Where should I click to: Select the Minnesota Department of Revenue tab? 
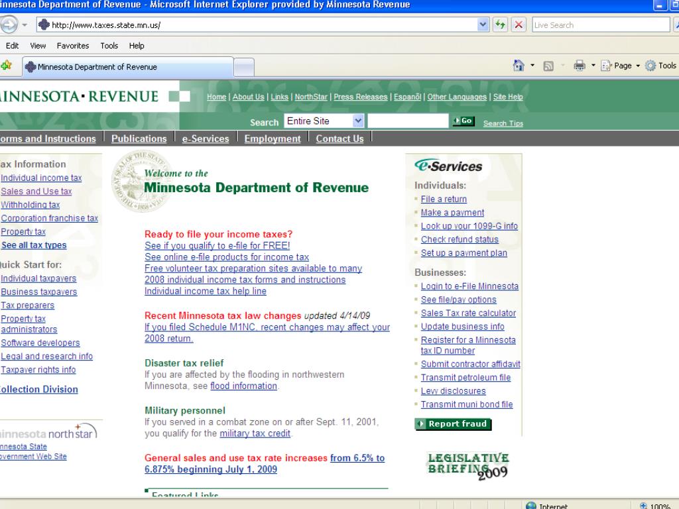[x=128, y=67]
